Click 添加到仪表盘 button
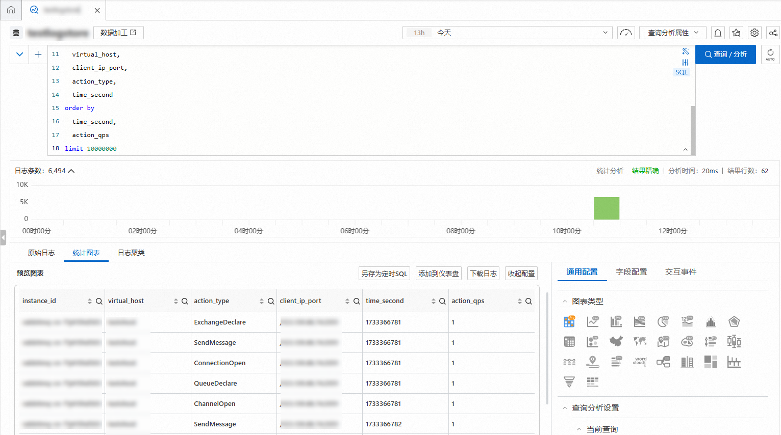Image resolution: width=781 pixels, height=435 pixels. coord(439,274)
